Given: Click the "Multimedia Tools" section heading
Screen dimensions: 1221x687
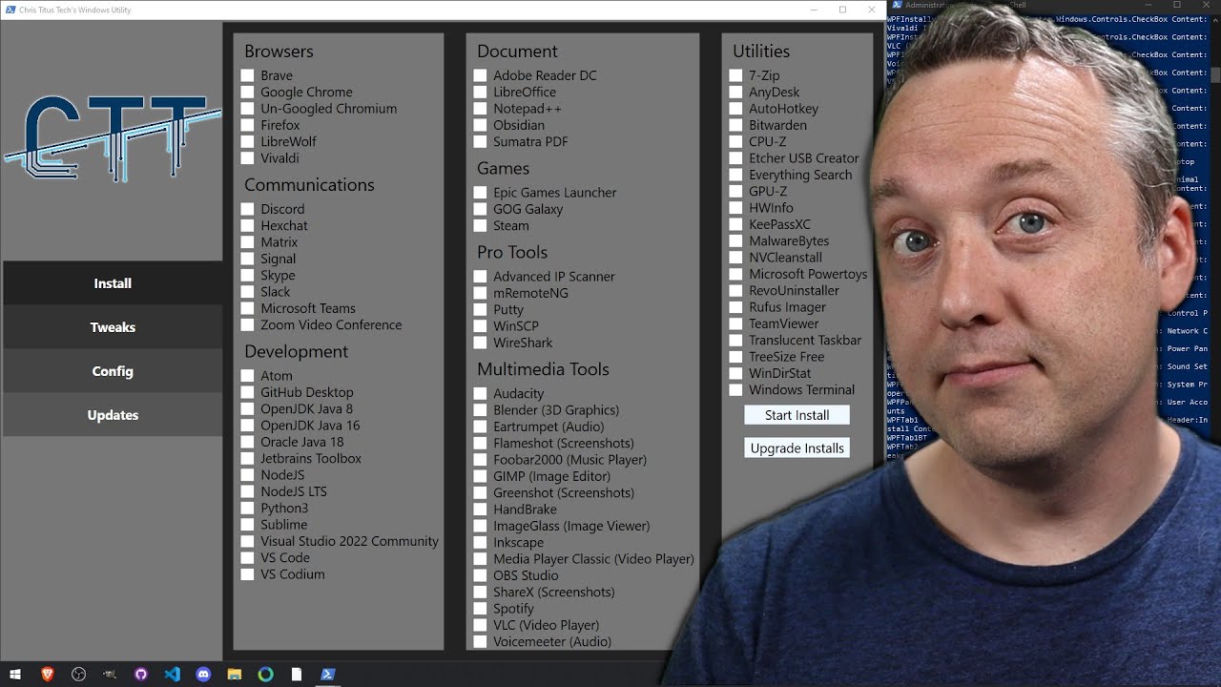Looking at the screenshot, I should tap(543, 369).
